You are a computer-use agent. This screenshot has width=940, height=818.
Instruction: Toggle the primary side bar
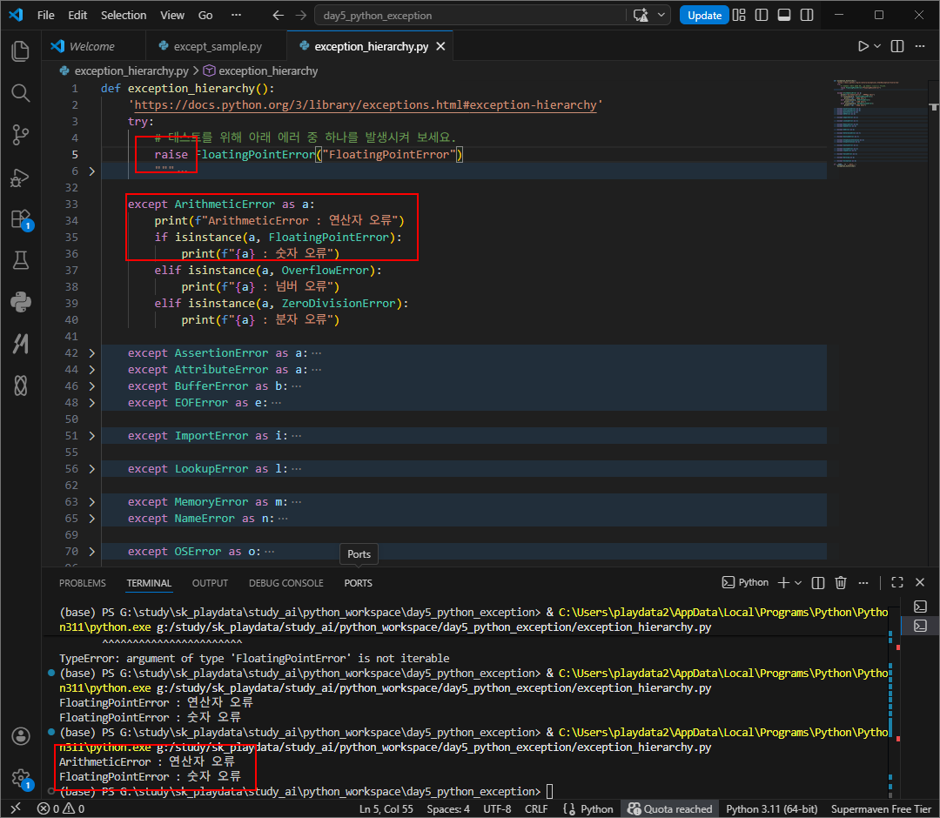click(762, 16)
